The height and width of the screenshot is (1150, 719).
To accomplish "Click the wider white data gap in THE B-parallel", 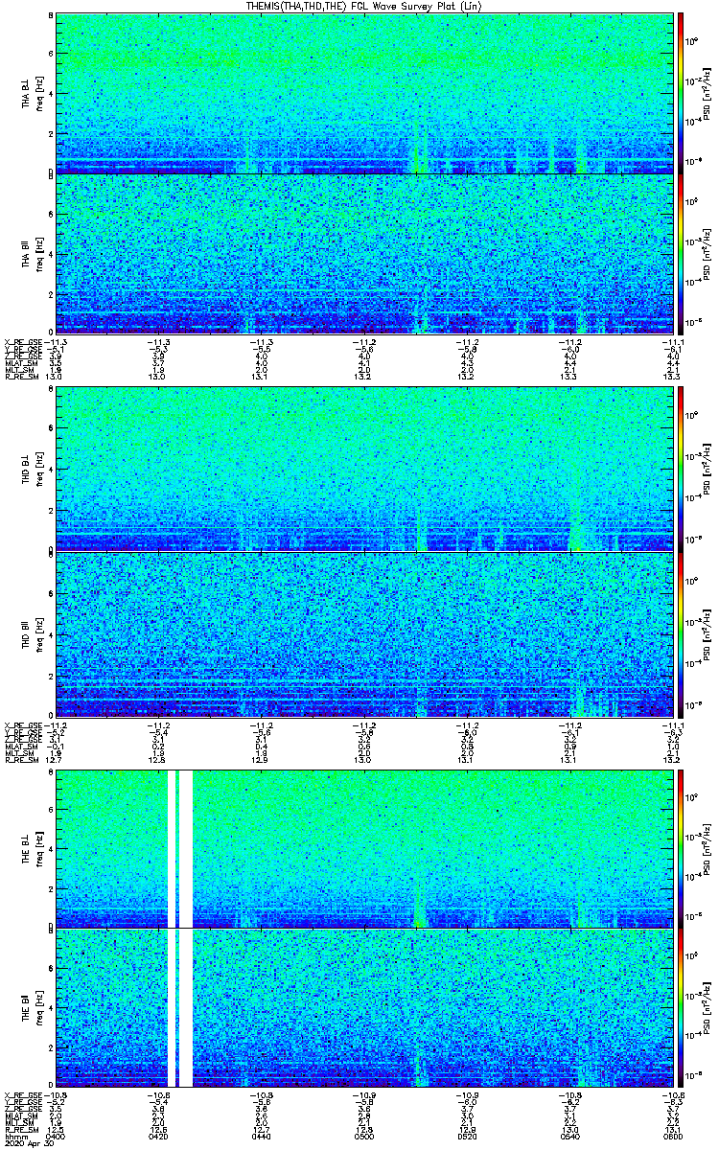I will point(186,1008).
